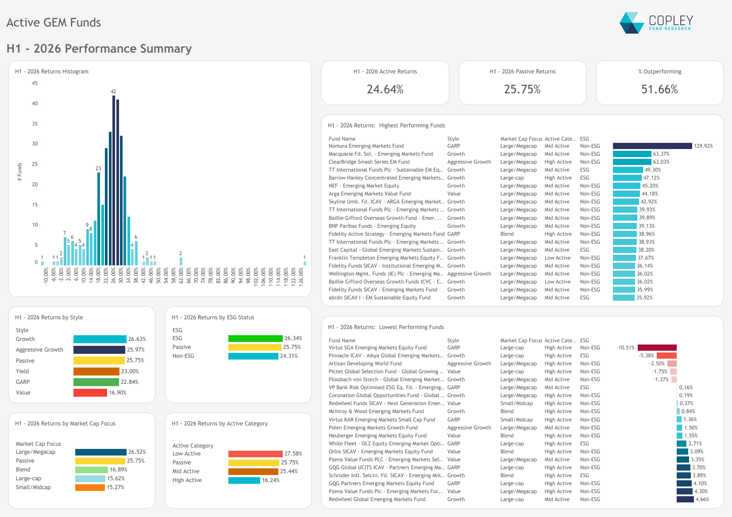Select the Small/Midcap bar showing 15.27%
This screenshot has height=517, width=732.
coord(90,487)
